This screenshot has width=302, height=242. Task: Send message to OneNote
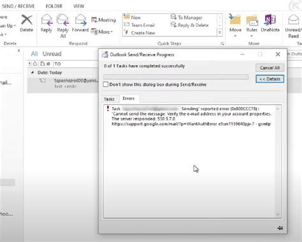[x=270, y=24]
